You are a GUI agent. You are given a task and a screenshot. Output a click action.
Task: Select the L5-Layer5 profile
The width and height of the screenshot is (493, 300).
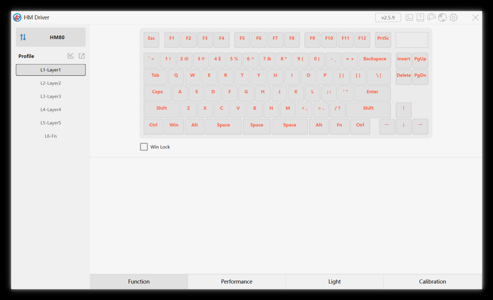pos(51,123)
